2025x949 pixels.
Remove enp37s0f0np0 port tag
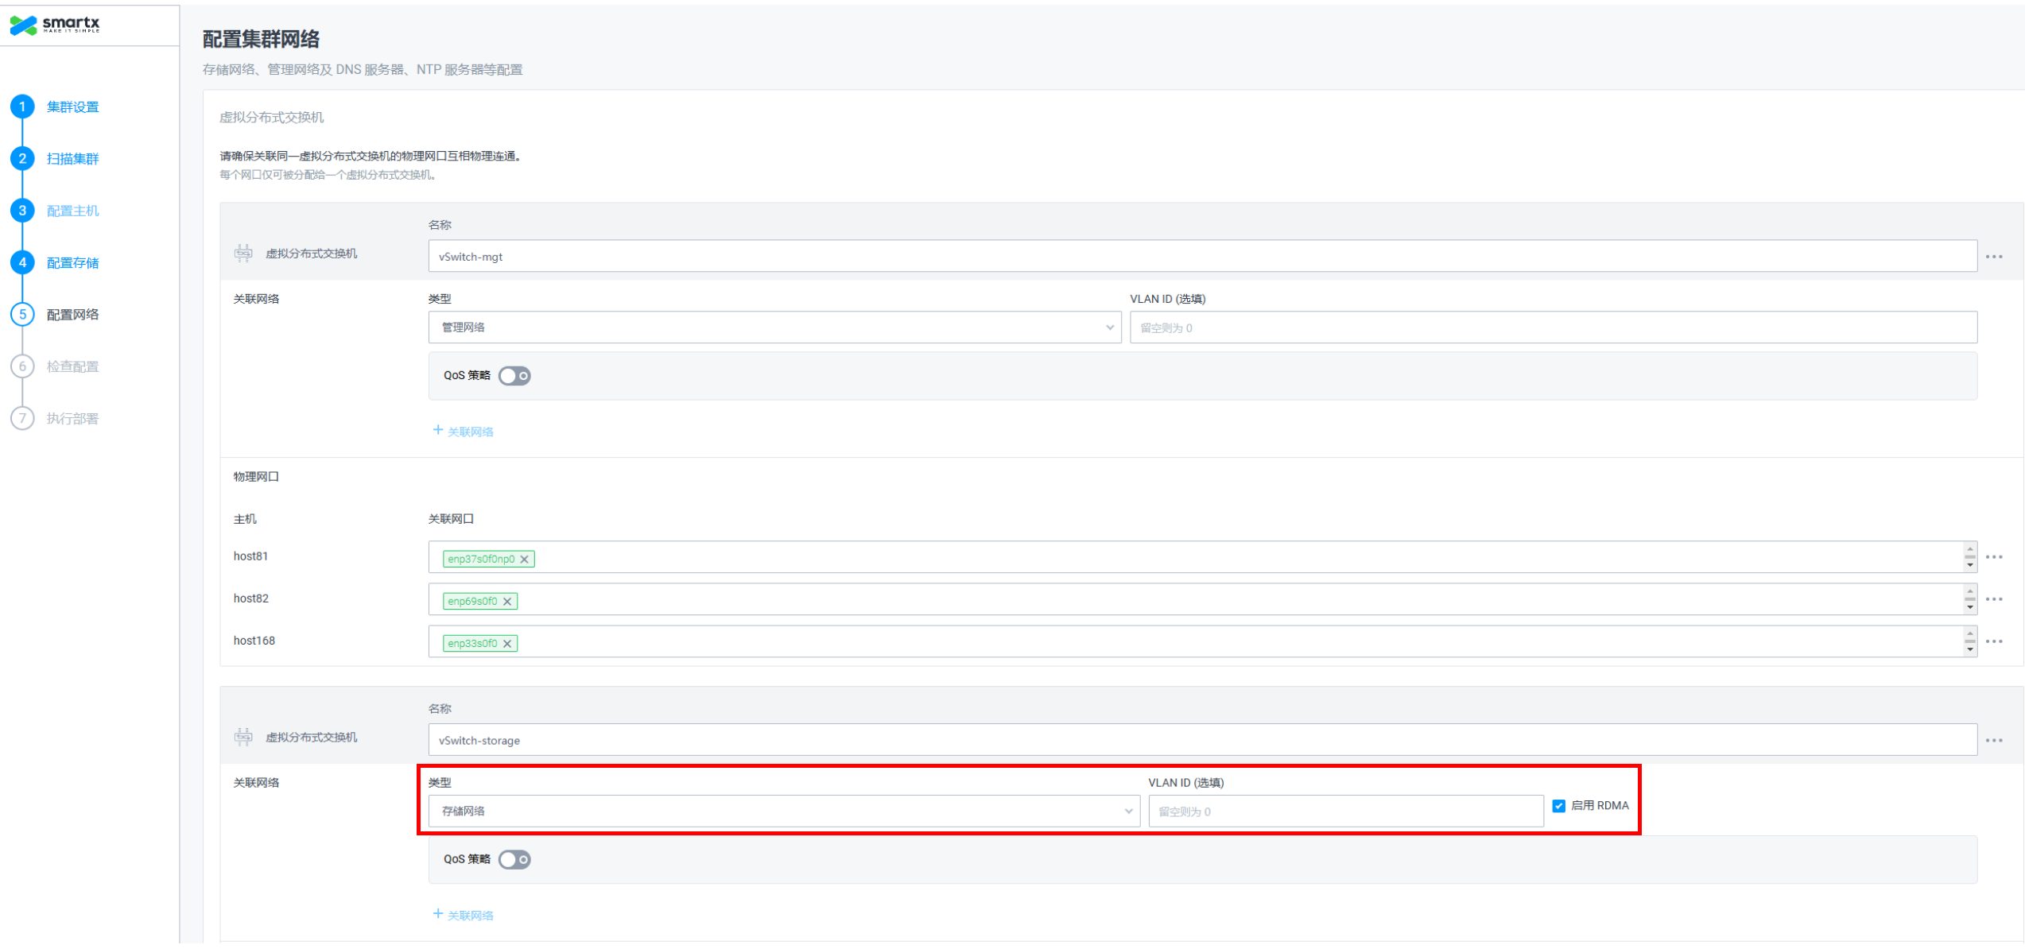525,560
